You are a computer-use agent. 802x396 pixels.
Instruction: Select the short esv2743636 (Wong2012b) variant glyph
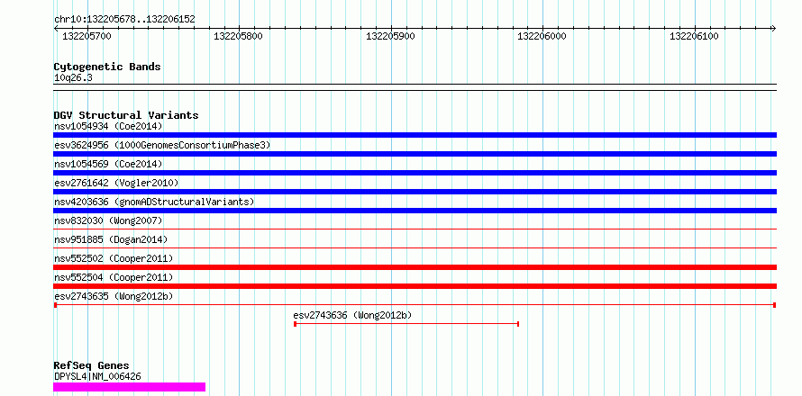406,324
